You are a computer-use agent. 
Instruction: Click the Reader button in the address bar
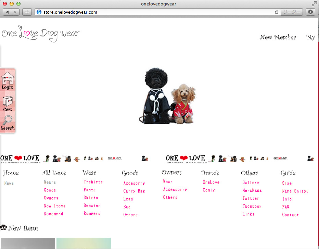292,12
